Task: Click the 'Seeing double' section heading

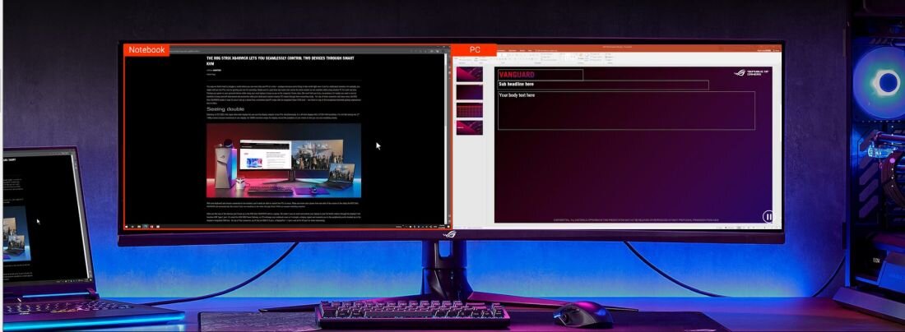Action: pos(225,109)
